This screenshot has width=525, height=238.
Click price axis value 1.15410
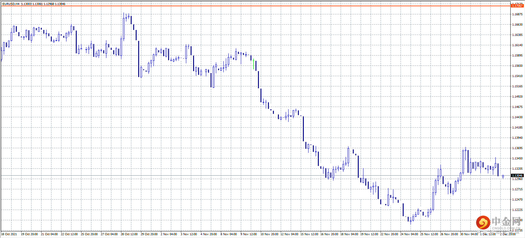click(x=518, y=76)
